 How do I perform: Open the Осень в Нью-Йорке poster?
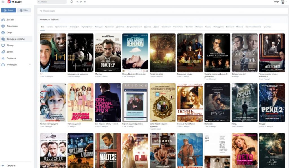[x=190, y=103]
